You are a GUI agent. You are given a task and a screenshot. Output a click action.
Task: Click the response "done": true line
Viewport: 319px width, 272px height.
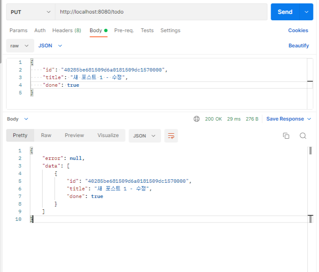click(x=85, y=196)
